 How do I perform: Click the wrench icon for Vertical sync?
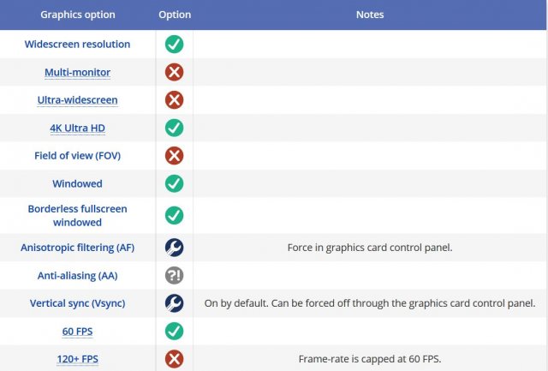[x=174, y=302]
